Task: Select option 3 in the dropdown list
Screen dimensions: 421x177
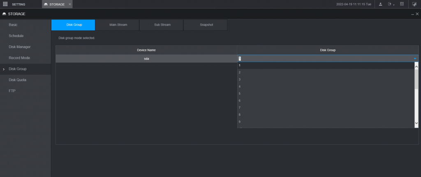Action: (x=240, y=79)
